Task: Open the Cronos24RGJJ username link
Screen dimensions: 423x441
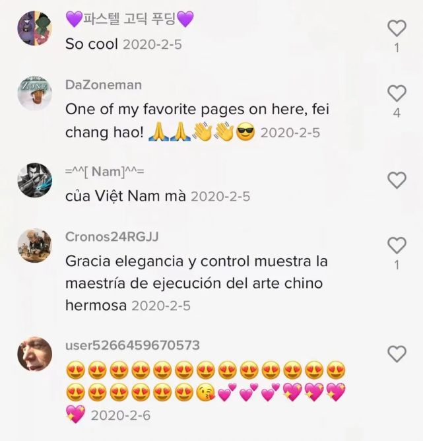Action: 112,237
